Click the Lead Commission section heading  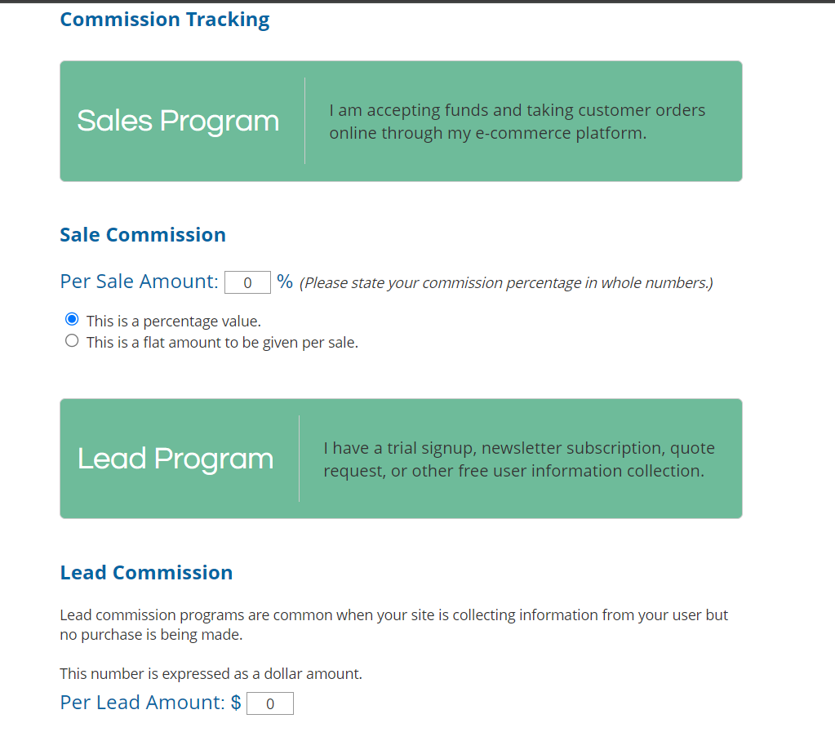click(x=146, y=573)
